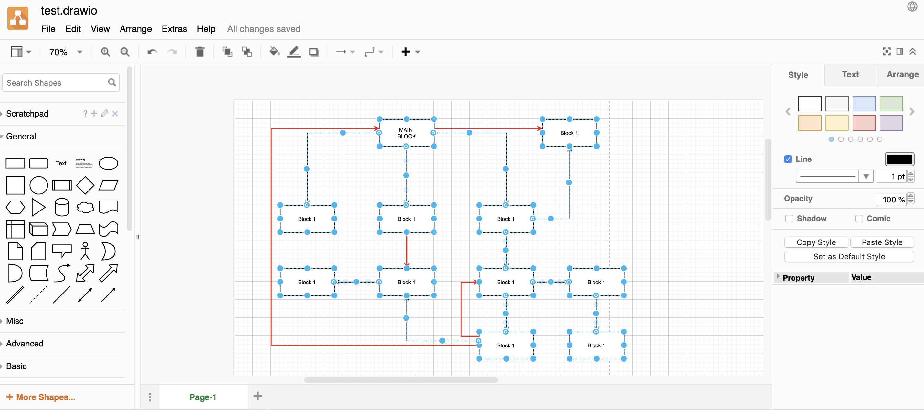Viewport: 924px width, 412px height.
Task: Uncheck the Line checkbox in Style panel
Action: point(788,159)
